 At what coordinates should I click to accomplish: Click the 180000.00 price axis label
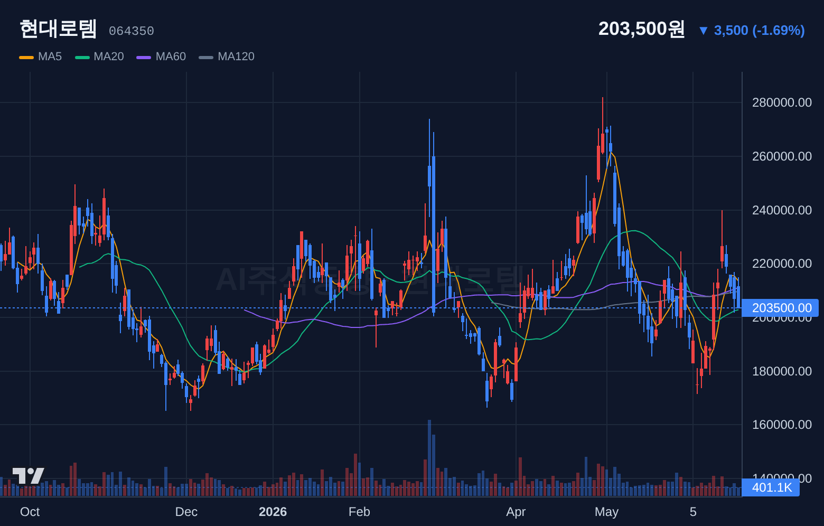782,371
